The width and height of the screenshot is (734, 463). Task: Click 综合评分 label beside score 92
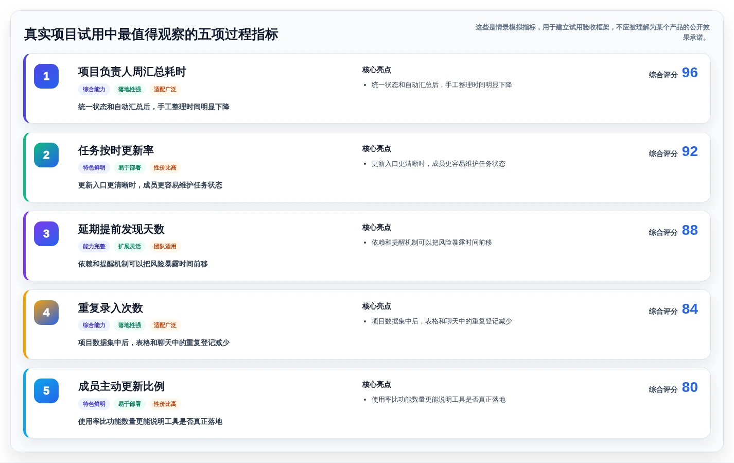pos(663,153)
